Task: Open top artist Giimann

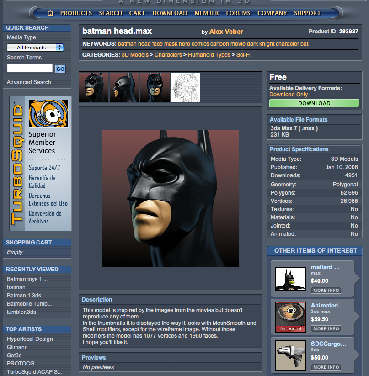Action: tap(17, 347)
